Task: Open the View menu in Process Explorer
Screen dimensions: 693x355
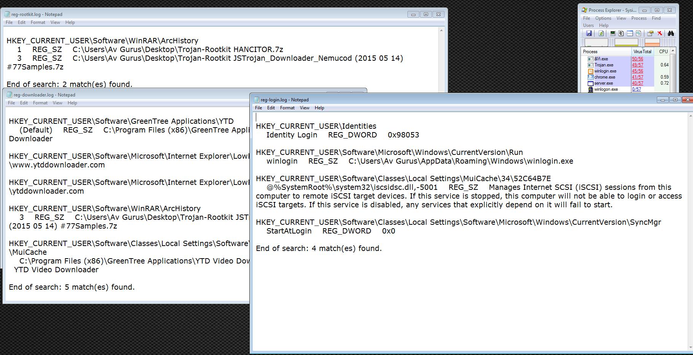Action: (621, 18)
